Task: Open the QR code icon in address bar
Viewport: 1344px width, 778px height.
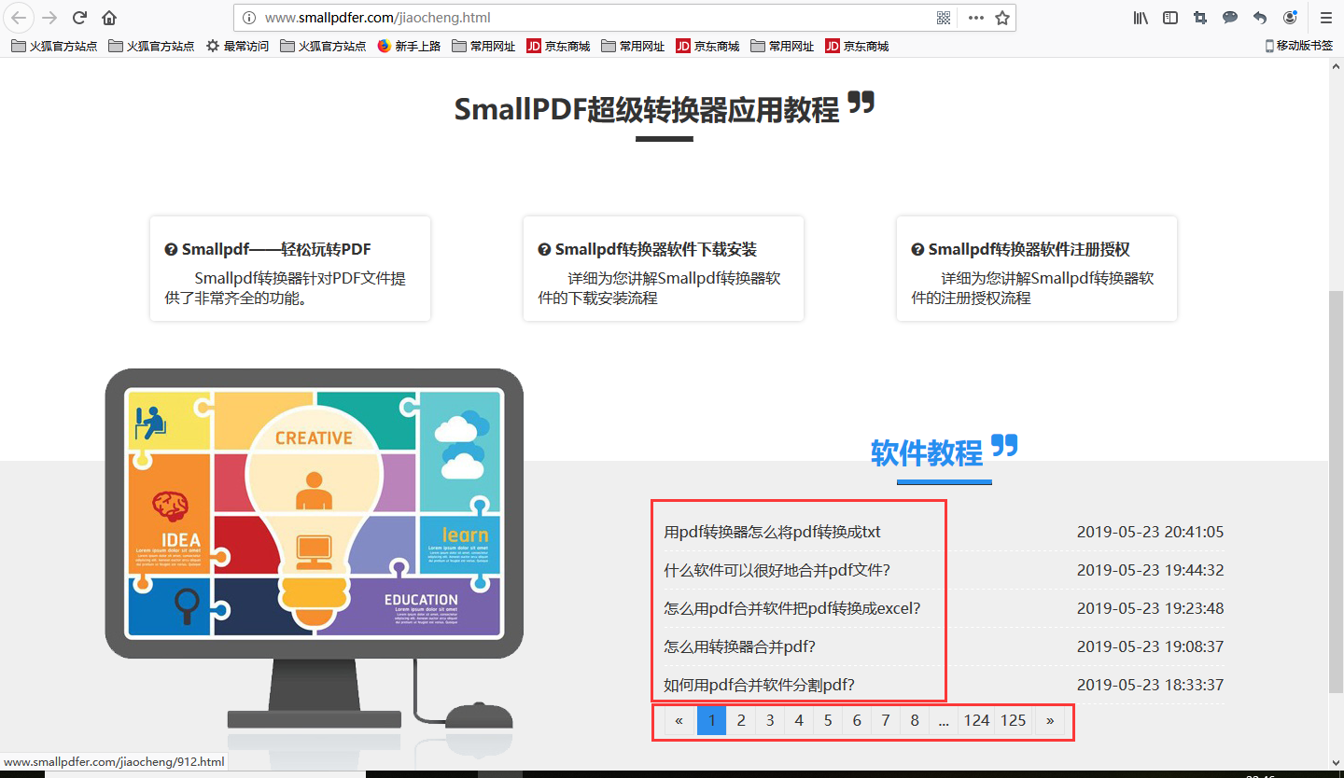Action: coord(944,18)
